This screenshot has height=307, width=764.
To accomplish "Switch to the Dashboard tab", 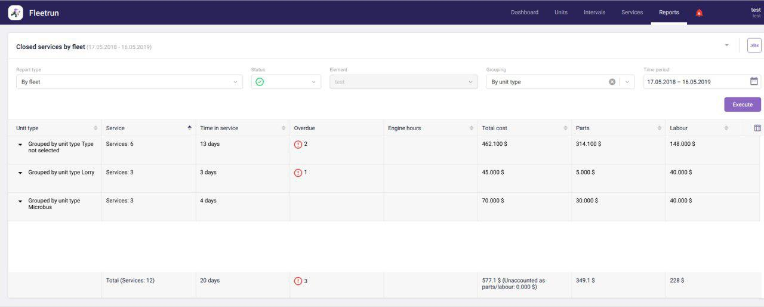I will click(524, 13).
